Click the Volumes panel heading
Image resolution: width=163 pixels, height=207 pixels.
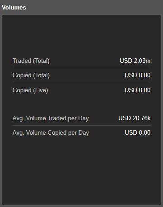coord(14,8)
